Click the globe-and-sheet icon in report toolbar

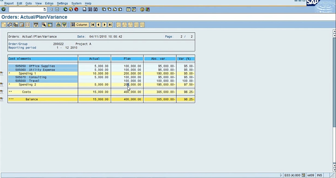click(10, 25)
